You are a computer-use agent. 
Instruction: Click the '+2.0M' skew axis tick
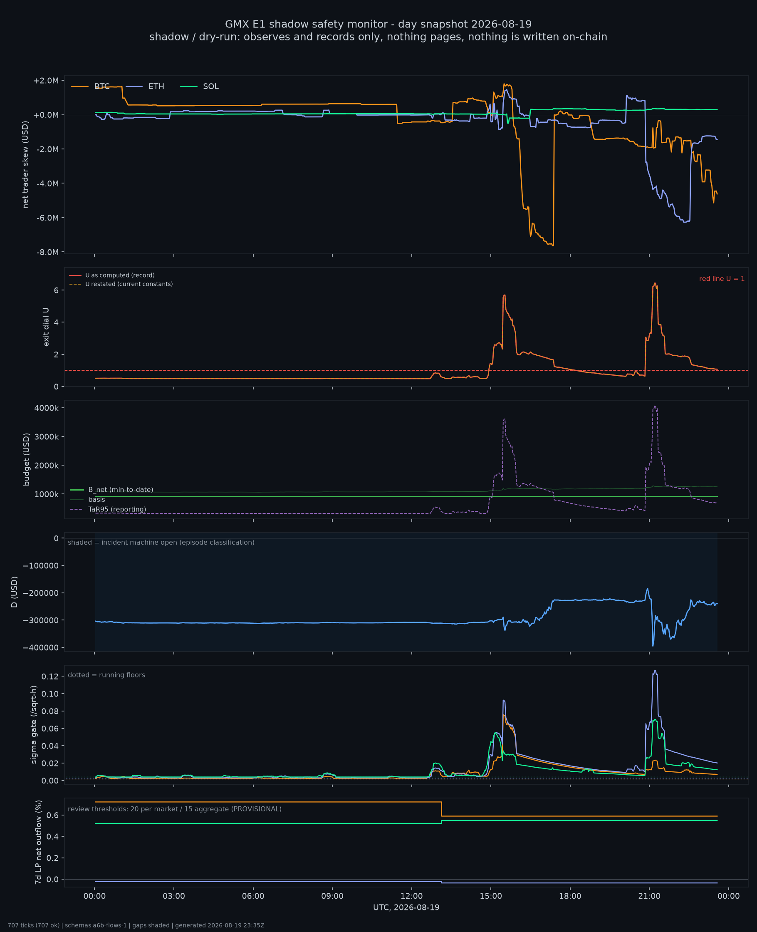(x=46, y=81)
